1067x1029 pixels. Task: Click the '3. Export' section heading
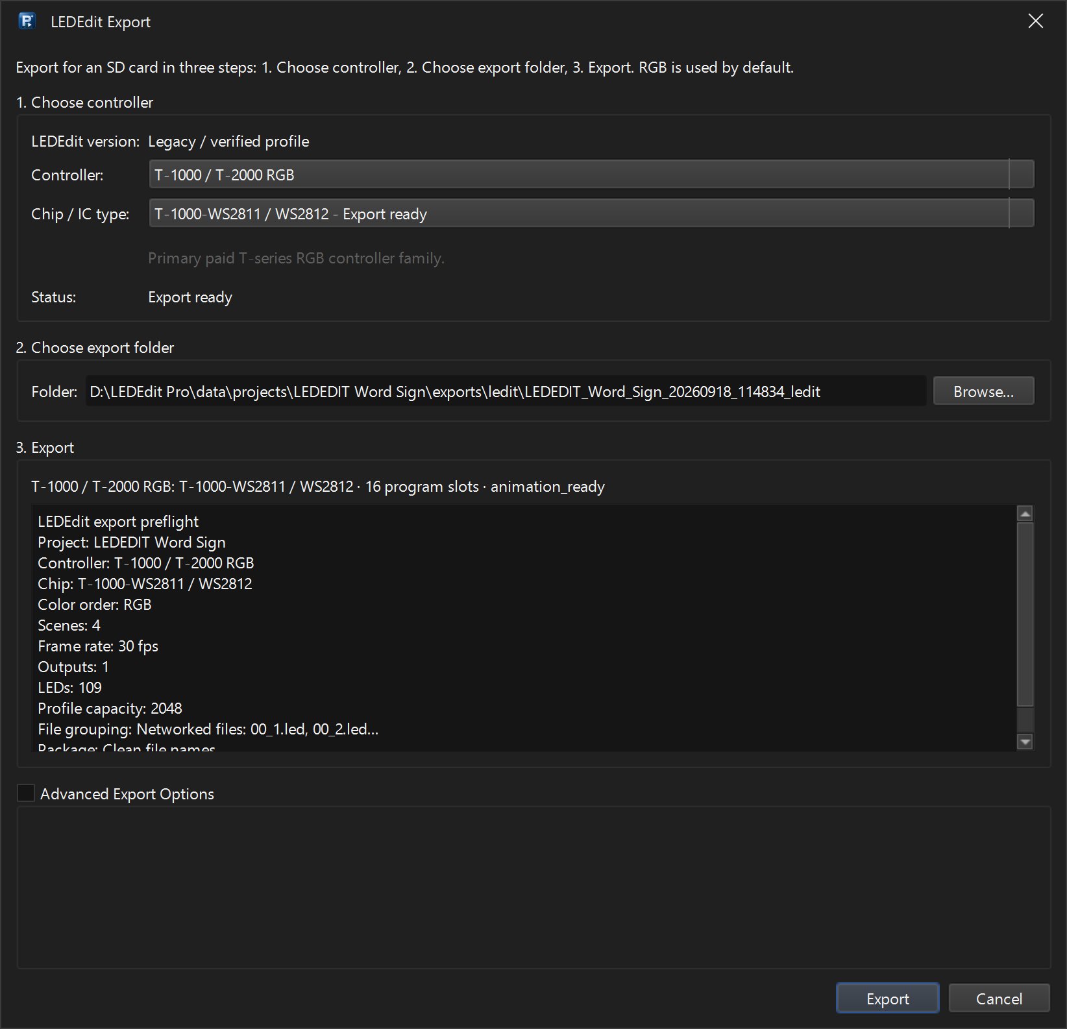point(45,448)
